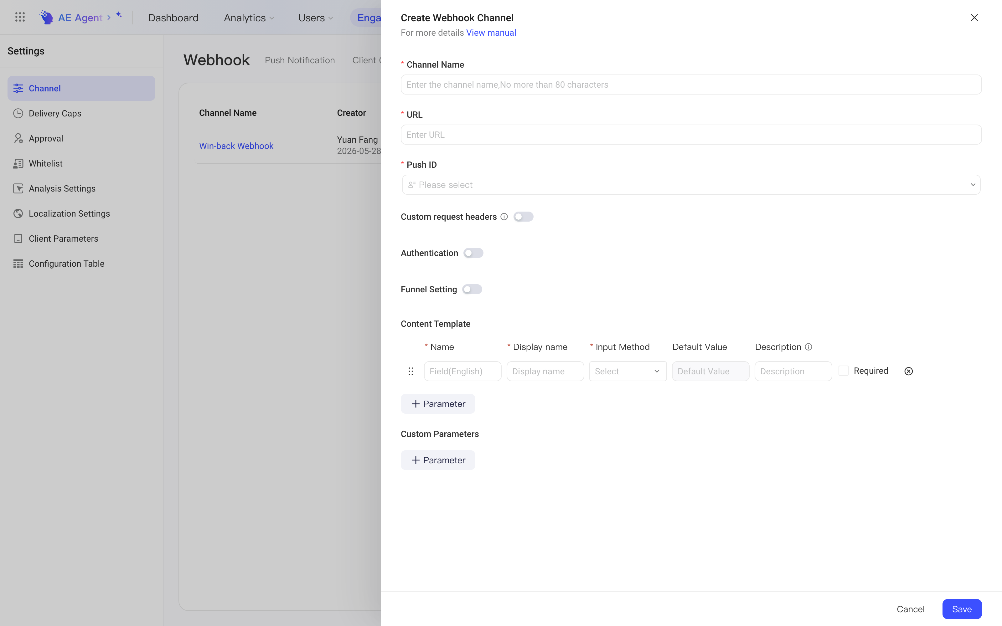Click the Configuration Table grid icon
The height and width of the screenshot is (626, 1002).
click(18, 264)
